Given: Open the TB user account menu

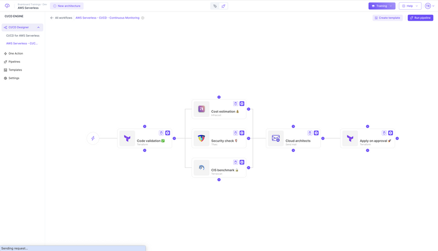Looking at the screenshot, I should [x=429, y=6].
